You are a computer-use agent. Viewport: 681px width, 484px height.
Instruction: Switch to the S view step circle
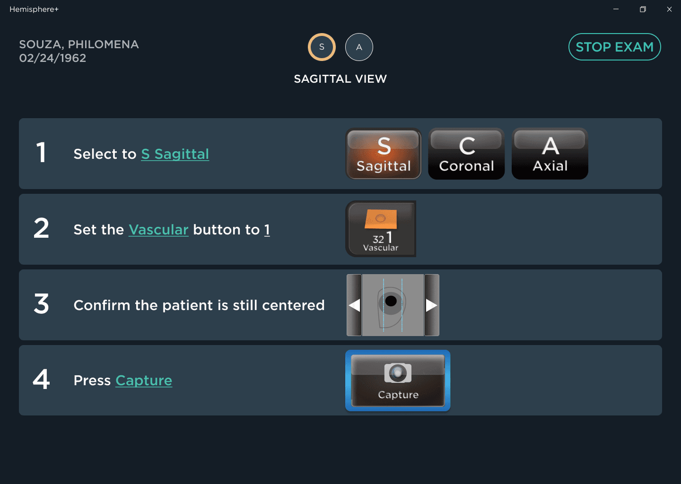pos(322,47)
